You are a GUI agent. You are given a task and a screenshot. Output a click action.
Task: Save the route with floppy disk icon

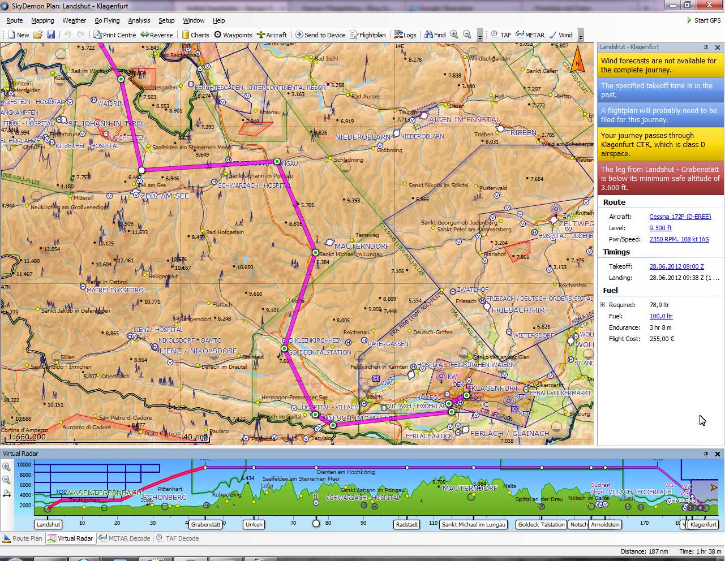click(51, 35)
